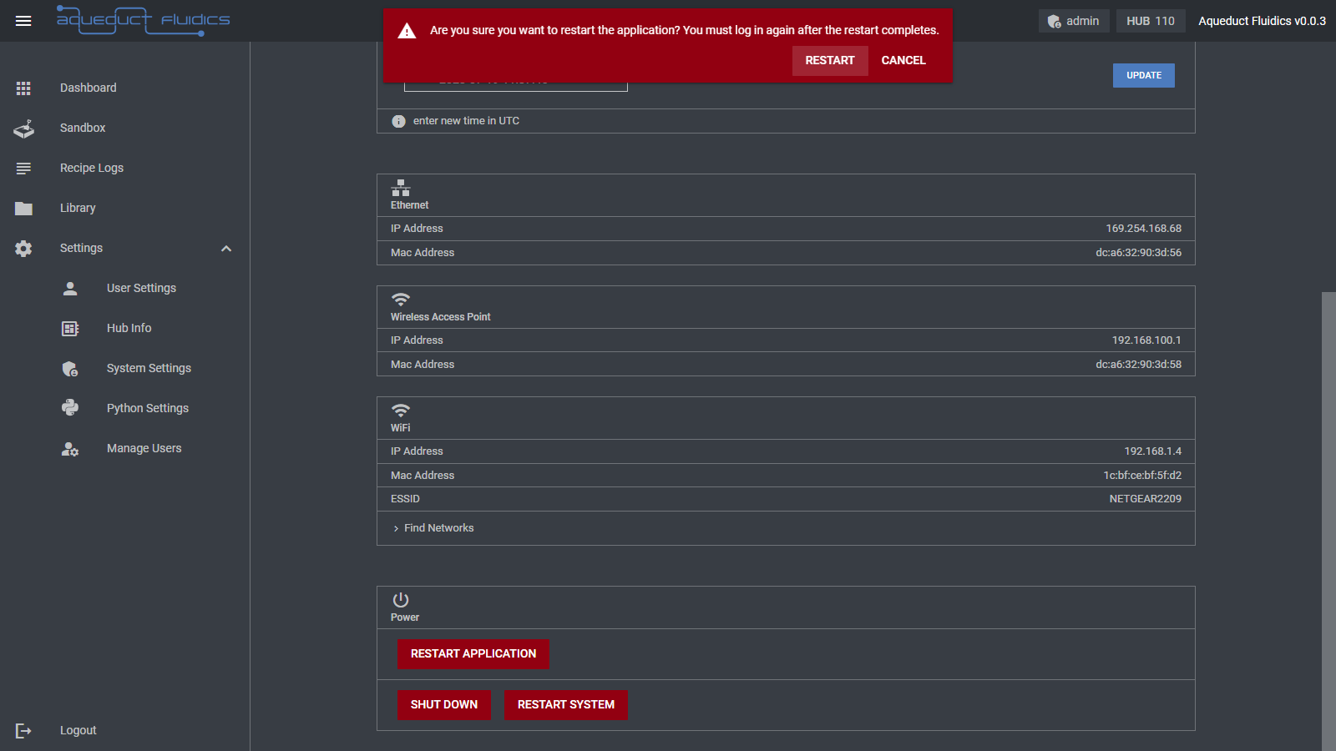The image size is (1336, 751).
Task: Expand the Find Networks list
Action: pyautogui.click(x=433, y=528)
